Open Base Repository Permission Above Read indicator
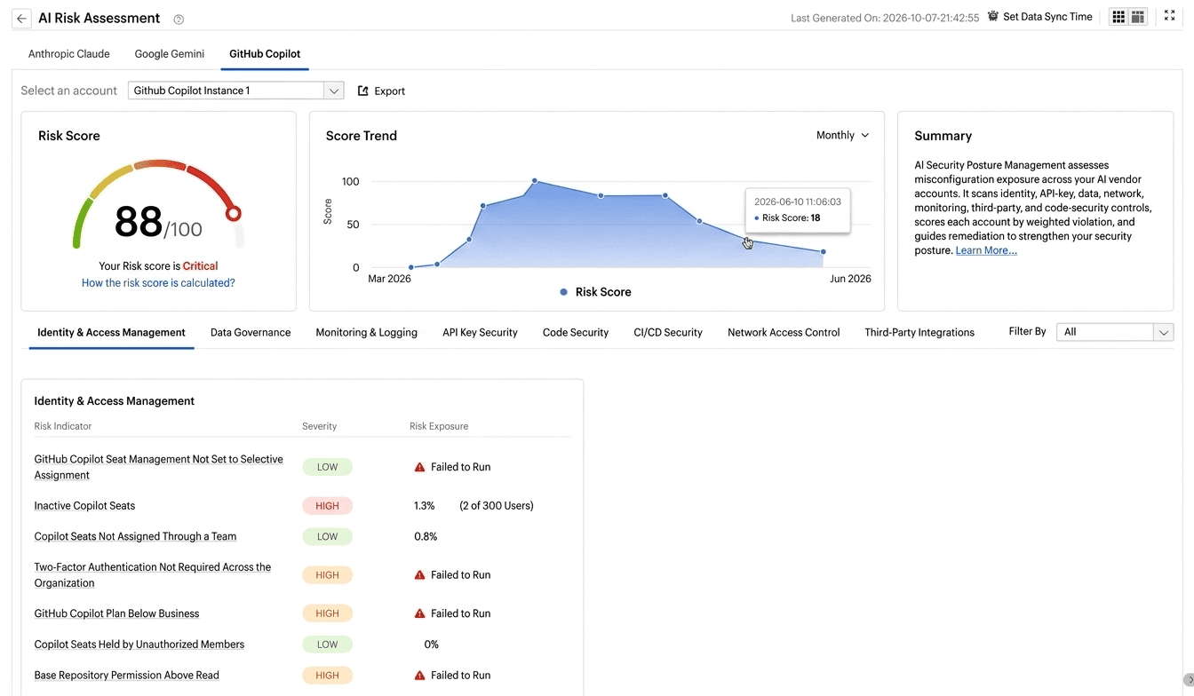The height and width of the screenshot is (696, 1194). (x=126, y=676)
